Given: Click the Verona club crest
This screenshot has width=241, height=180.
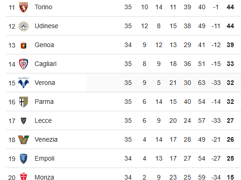Looking at the screenshot, I should point(24,83).
